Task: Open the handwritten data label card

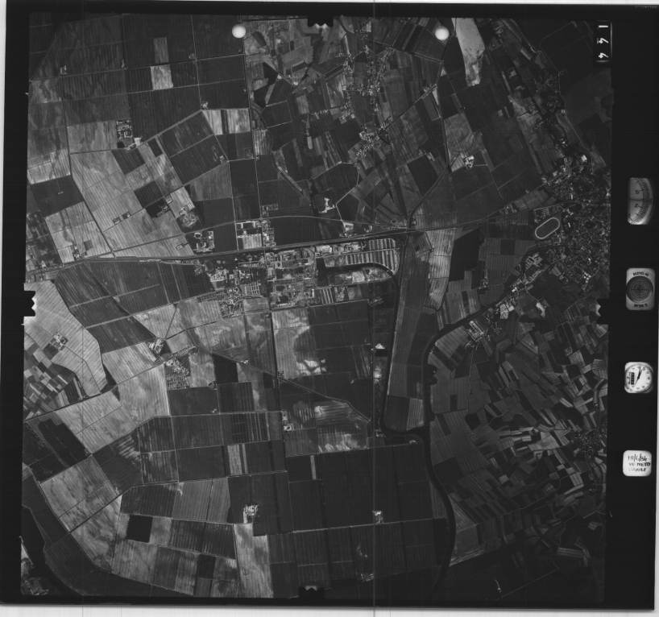Action: (x=636, y=462)
